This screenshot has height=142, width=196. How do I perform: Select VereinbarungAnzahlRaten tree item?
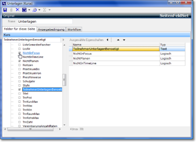[x=40, y=126]
